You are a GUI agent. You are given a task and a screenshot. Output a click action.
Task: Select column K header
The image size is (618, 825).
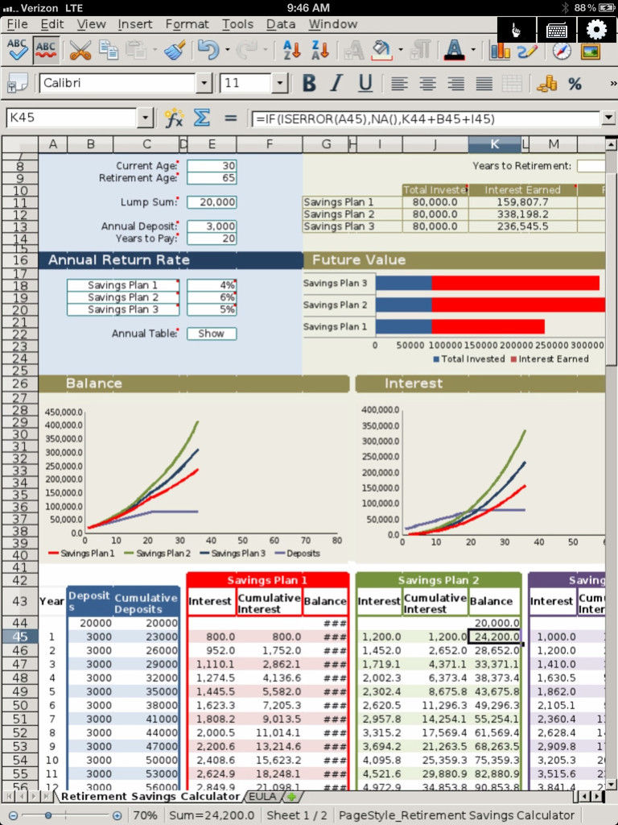click(495, 144)
